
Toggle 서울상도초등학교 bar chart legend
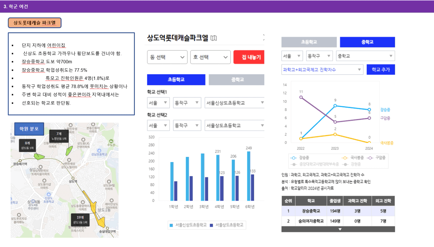(226, 225)
